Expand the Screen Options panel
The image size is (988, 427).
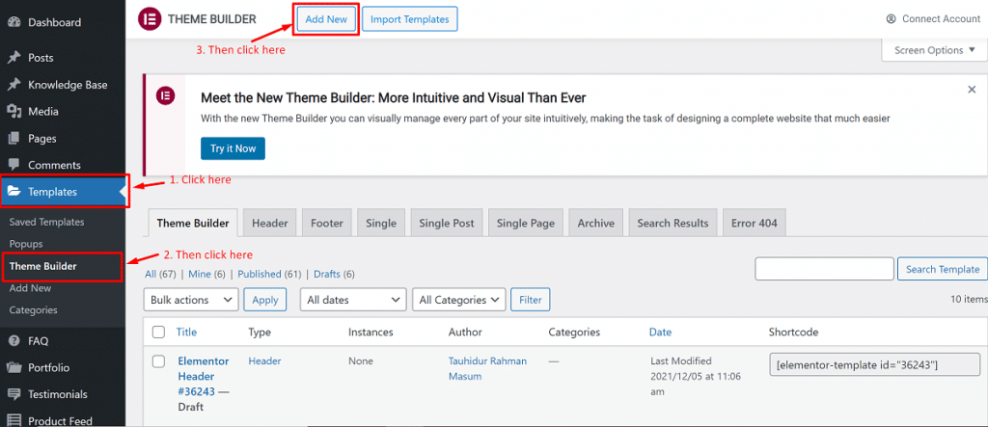pyautogui.click(x=934, y=50)
